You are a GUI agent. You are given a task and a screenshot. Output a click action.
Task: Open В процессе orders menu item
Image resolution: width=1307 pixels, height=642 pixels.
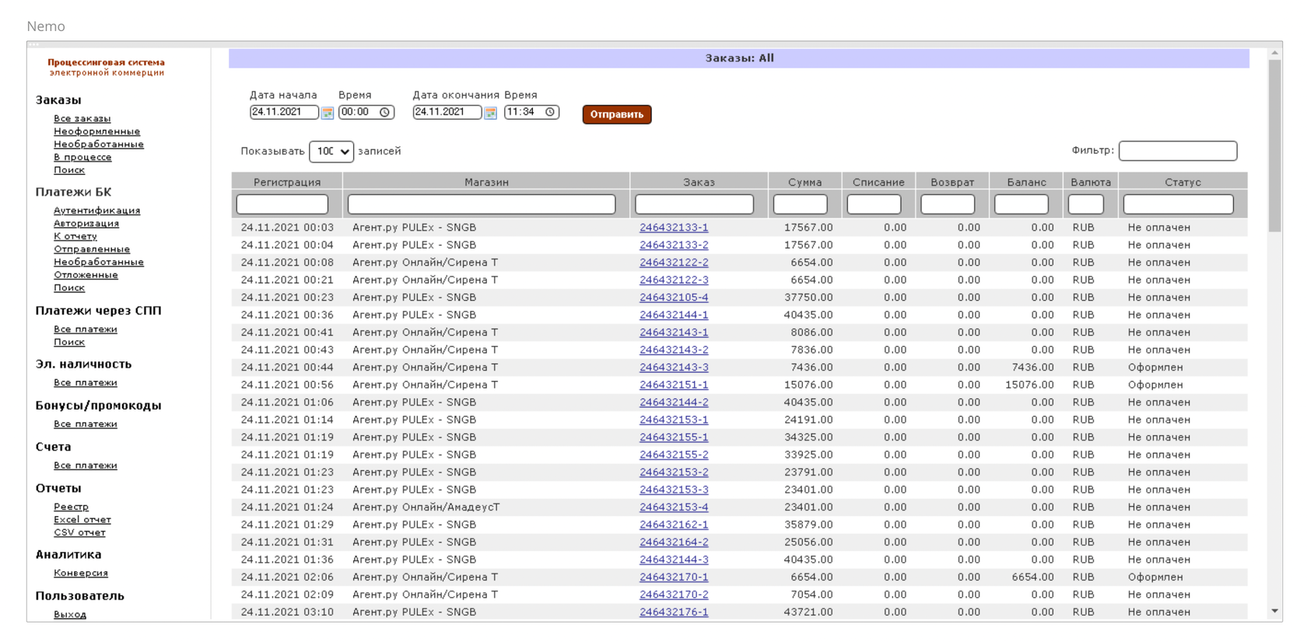[82, 157]
